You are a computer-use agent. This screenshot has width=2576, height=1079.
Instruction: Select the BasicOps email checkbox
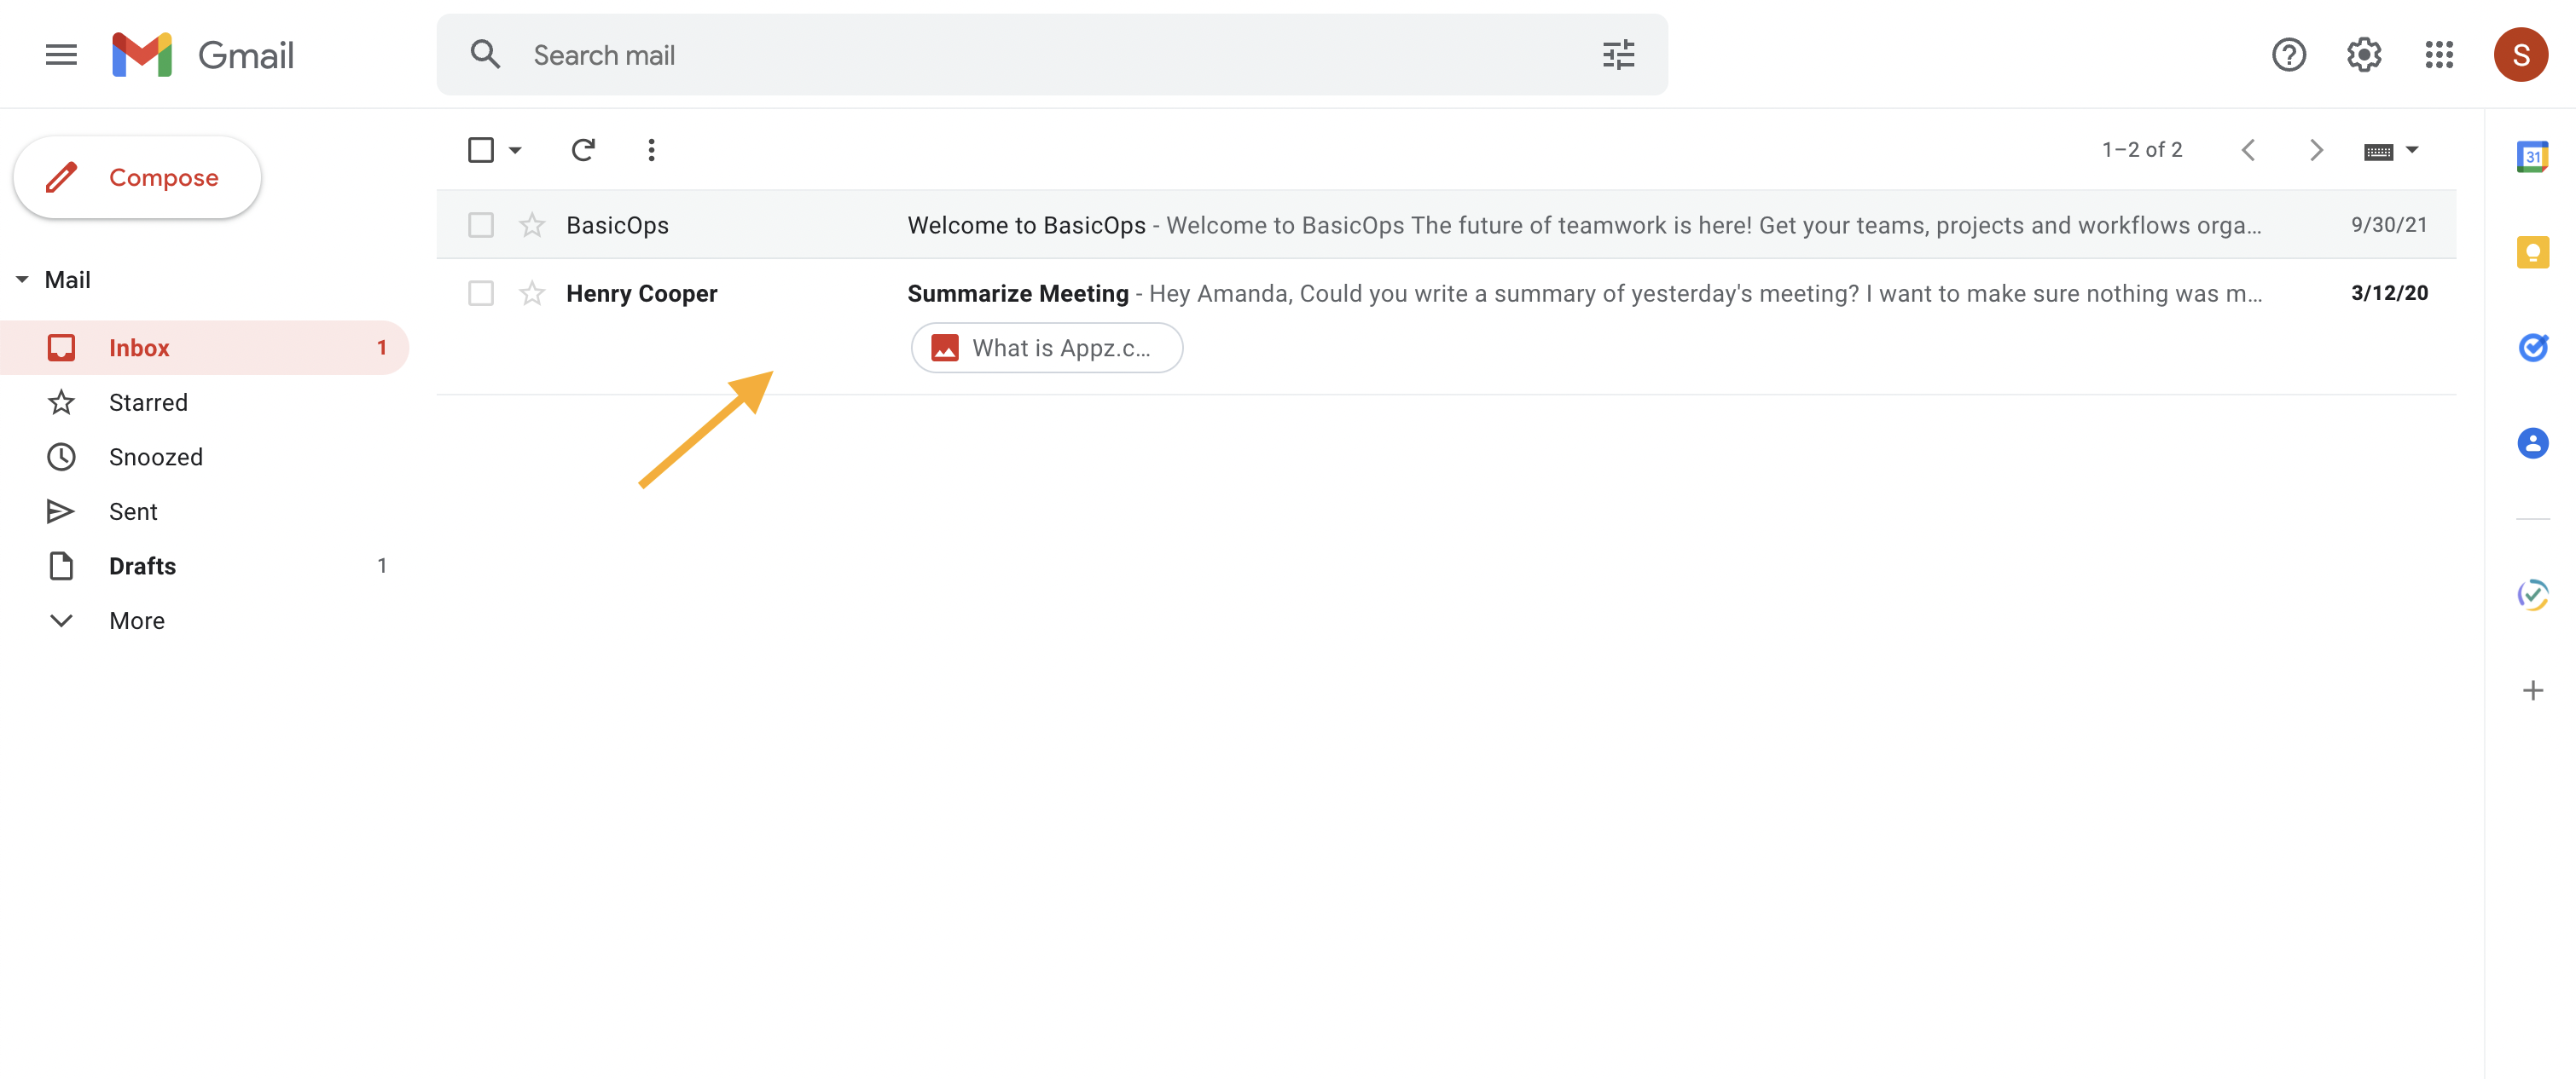coord(481,225)
